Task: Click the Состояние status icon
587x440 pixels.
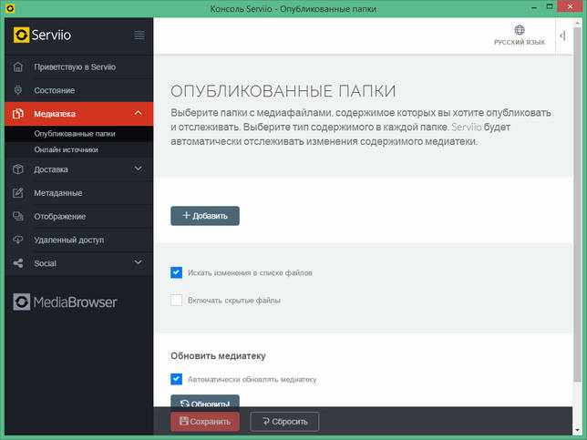Action: pyautogui.click(x=18, y=90)
